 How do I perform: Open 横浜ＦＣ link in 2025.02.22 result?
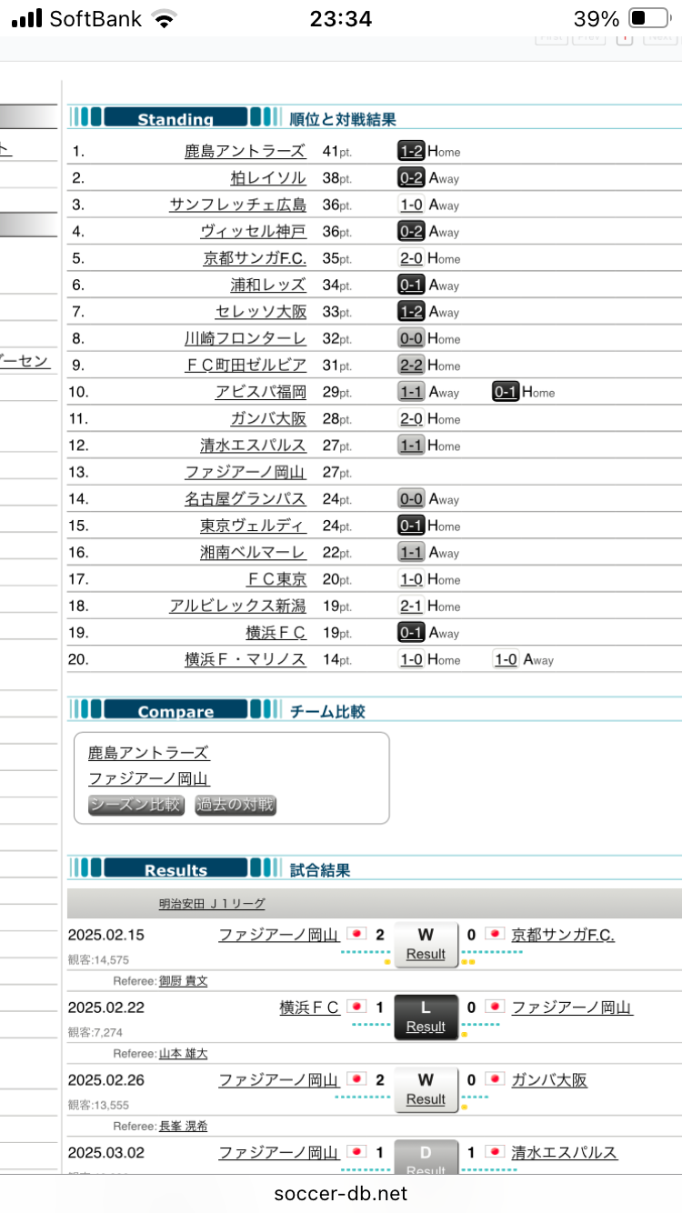pyautogui.click(x=309, y=1007)
